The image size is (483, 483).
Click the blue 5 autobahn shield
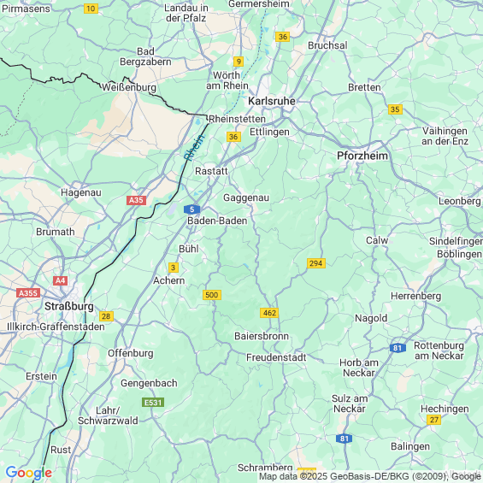[191, 209]
